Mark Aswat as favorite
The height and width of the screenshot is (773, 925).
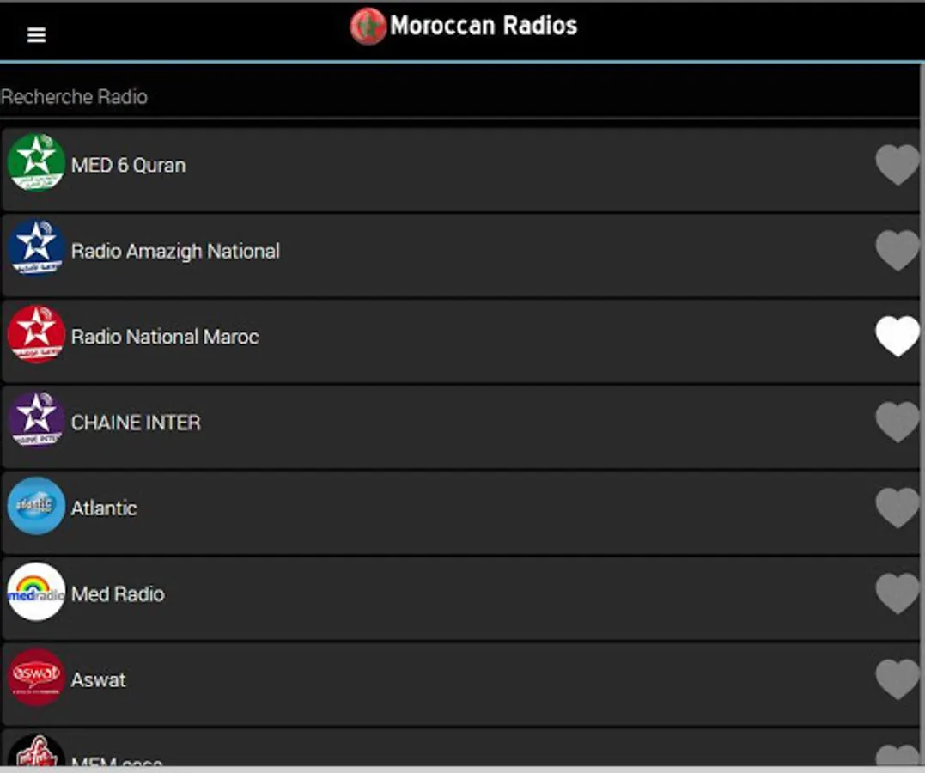898,679
